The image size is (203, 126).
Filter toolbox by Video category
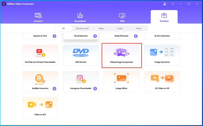[101, 28]
